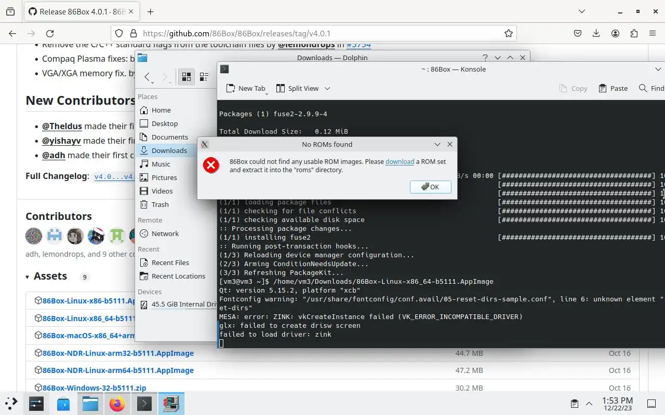Reload the Firefox page
Image resolution: width=665 pixels, height=415 pixels.
click(x=50, y=33)
